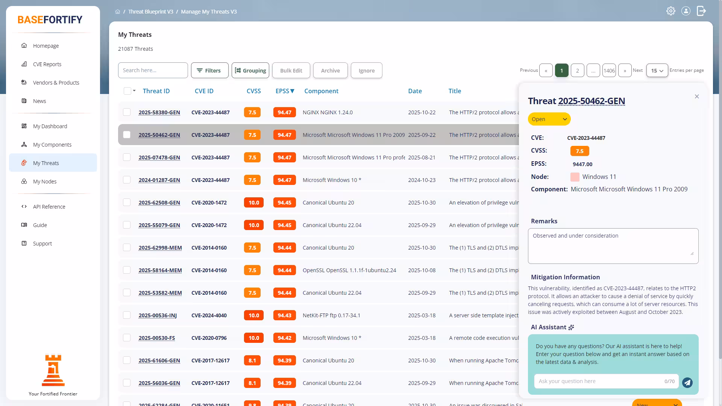Open the API Reference menu item
This screenshot has width=722, height=406.
click(x=49, y=206)
